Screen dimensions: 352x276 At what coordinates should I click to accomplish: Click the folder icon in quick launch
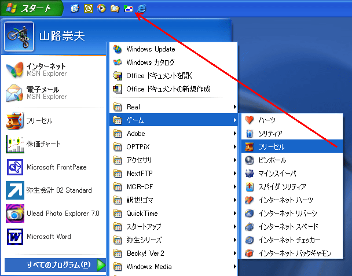[x=115, y=9]
